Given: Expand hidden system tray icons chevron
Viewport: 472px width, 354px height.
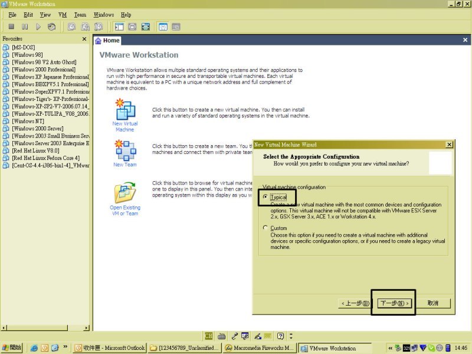Looking at the screenshot, I should point(390,348).
